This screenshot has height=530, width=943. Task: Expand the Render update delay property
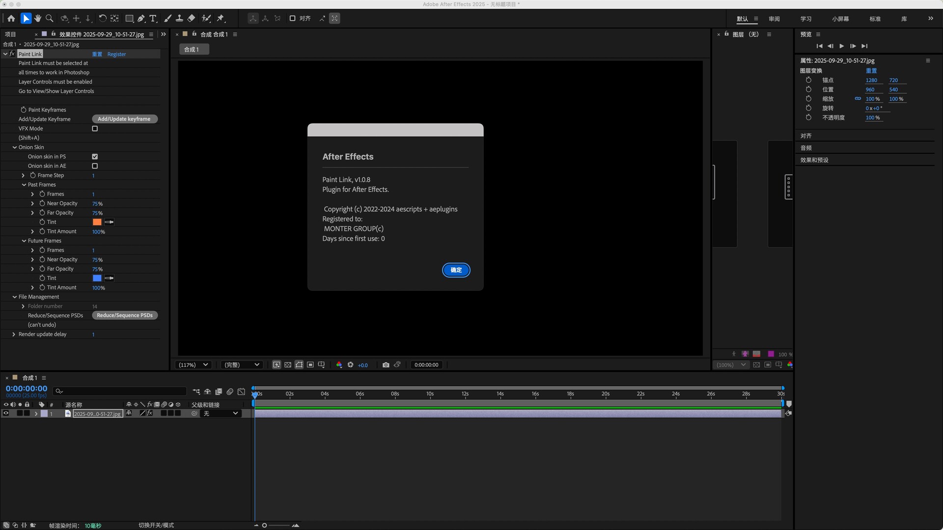[x=14, y=335]
